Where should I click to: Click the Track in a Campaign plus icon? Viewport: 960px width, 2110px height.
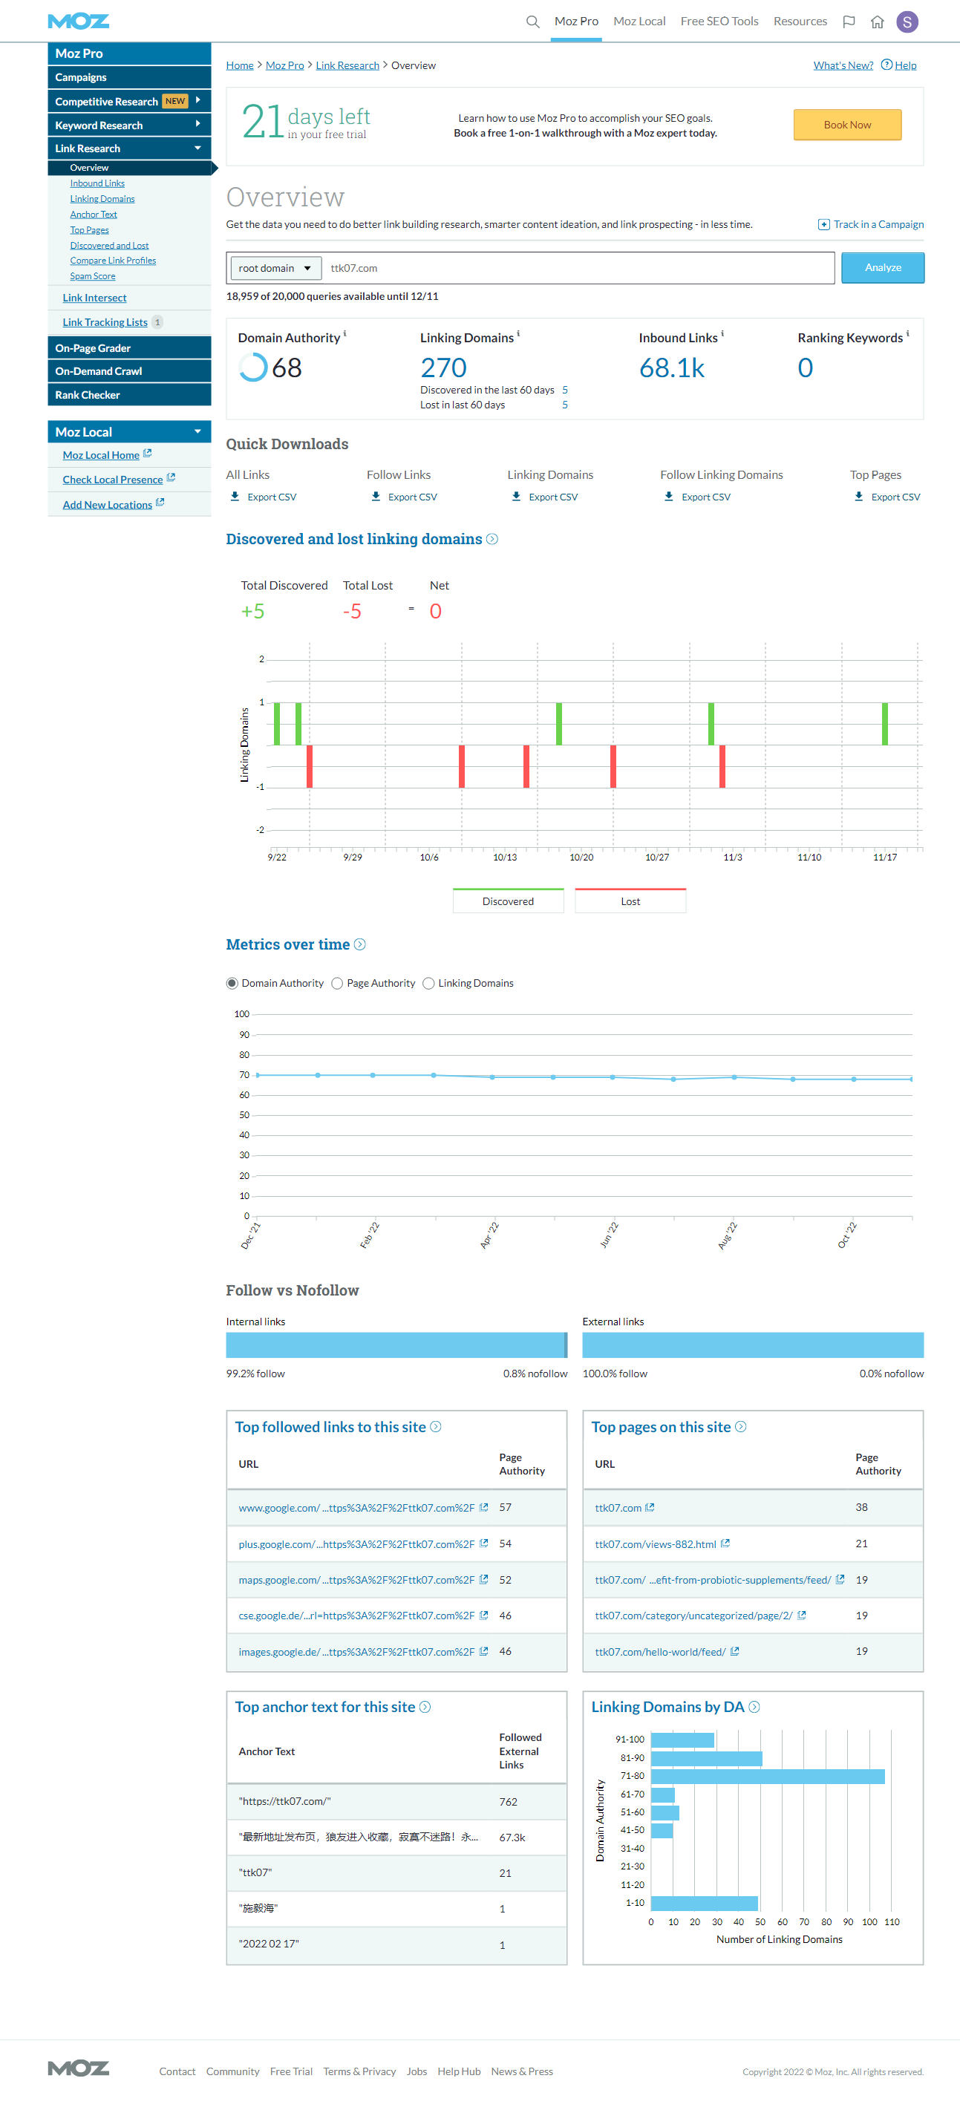823,224
